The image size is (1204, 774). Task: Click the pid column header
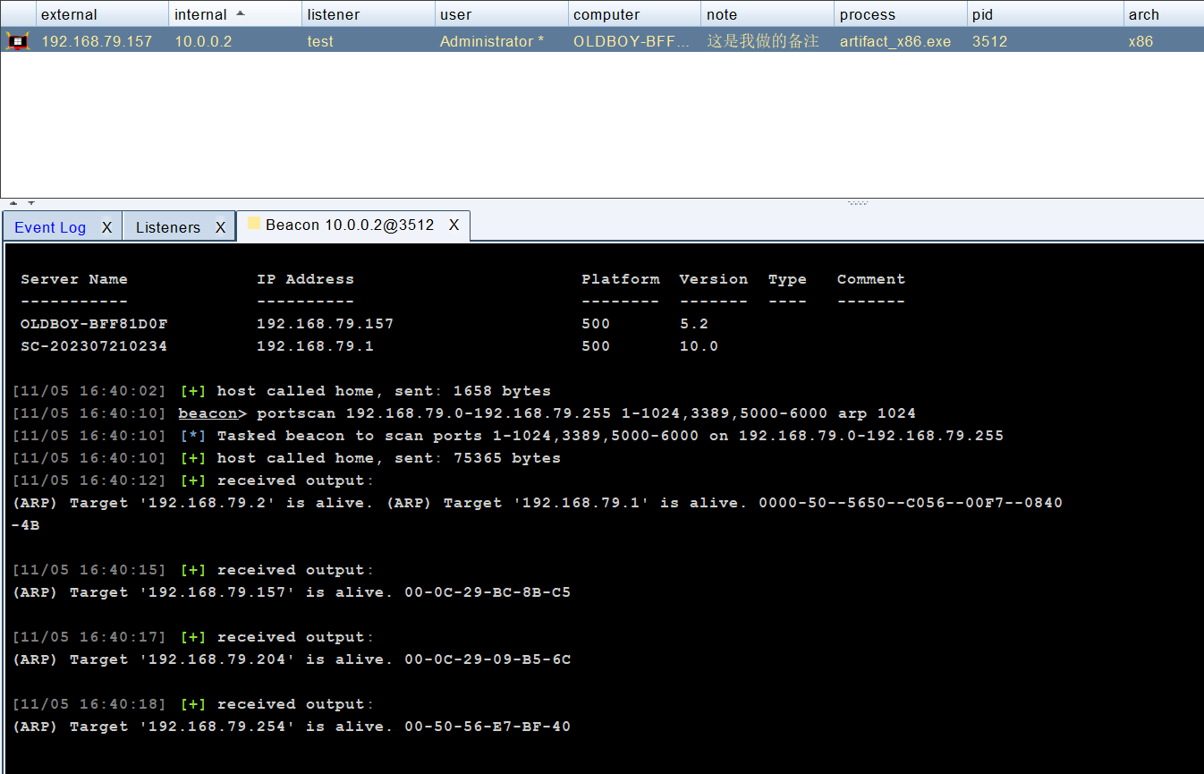click(1046, 14)
